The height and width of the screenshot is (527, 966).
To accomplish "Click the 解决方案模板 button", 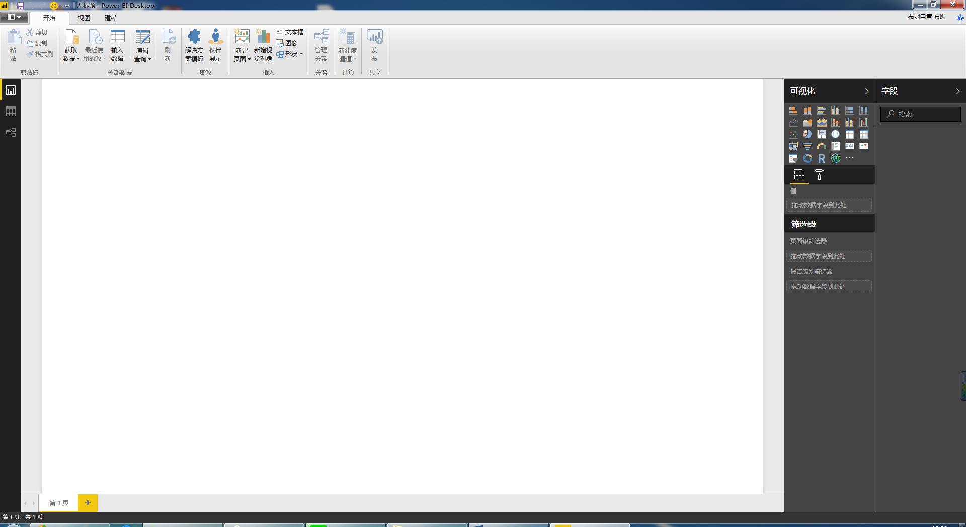I will (x=194, y=46).
